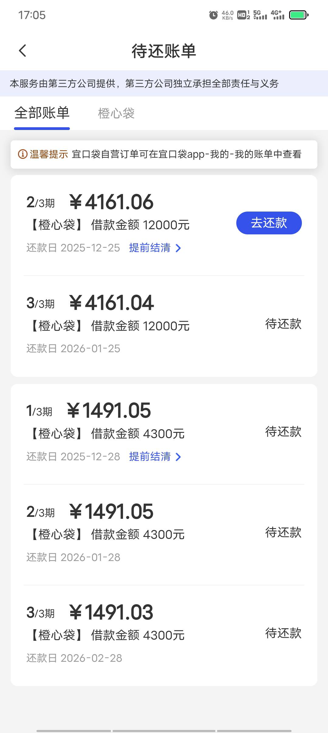Tap the 5G signal strength icon

pos(260,15)
